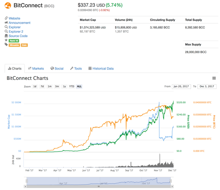
Task: Click the 8,392,580 BCC total supply
Action: 195,28
